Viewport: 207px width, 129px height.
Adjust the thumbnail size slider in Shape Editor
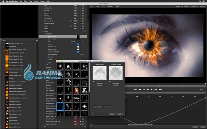(100, 114)
